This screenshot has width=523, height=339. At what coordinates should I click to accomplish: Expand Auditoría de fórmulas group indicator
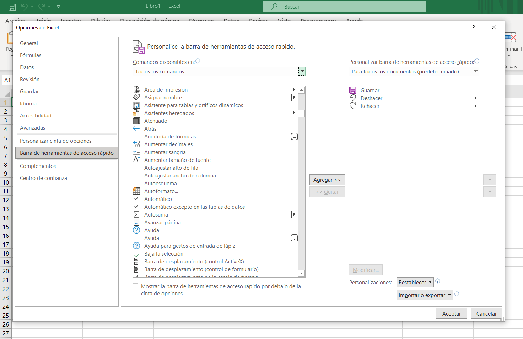(x=294, y=137)
